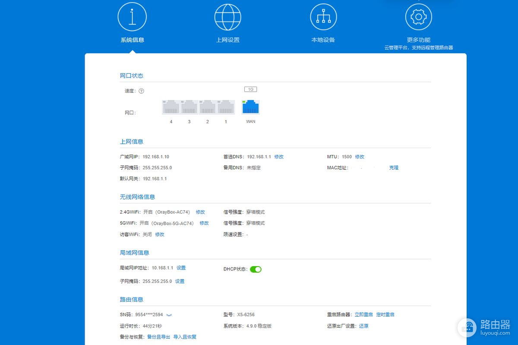518x345 pixels.
Task: Click 立即重启 to reboot router
Action: click(363, 314)
